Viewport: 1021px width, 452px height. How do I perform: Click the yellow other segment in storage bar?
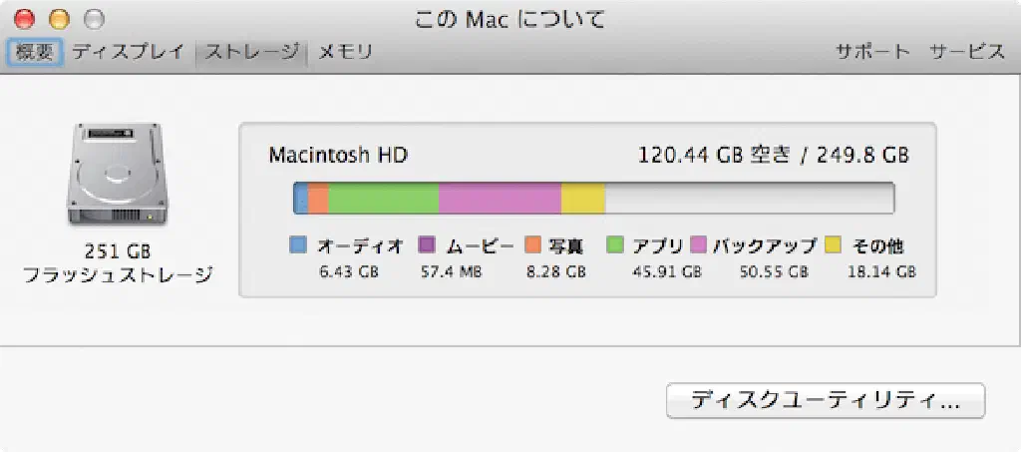[583, 199]
